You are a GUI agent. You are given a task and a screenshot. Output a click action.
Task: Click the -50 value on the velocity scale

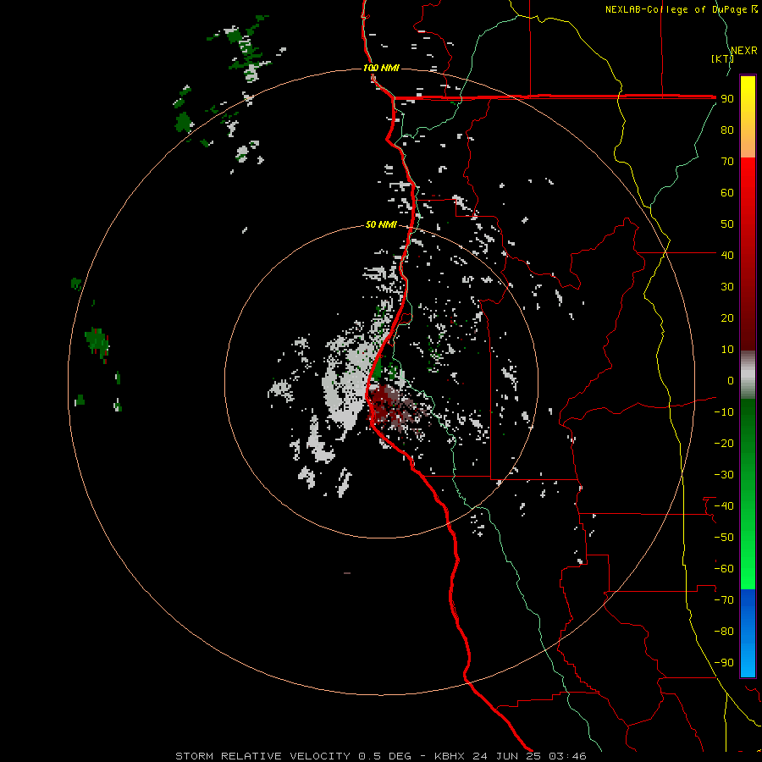[724, 538]
